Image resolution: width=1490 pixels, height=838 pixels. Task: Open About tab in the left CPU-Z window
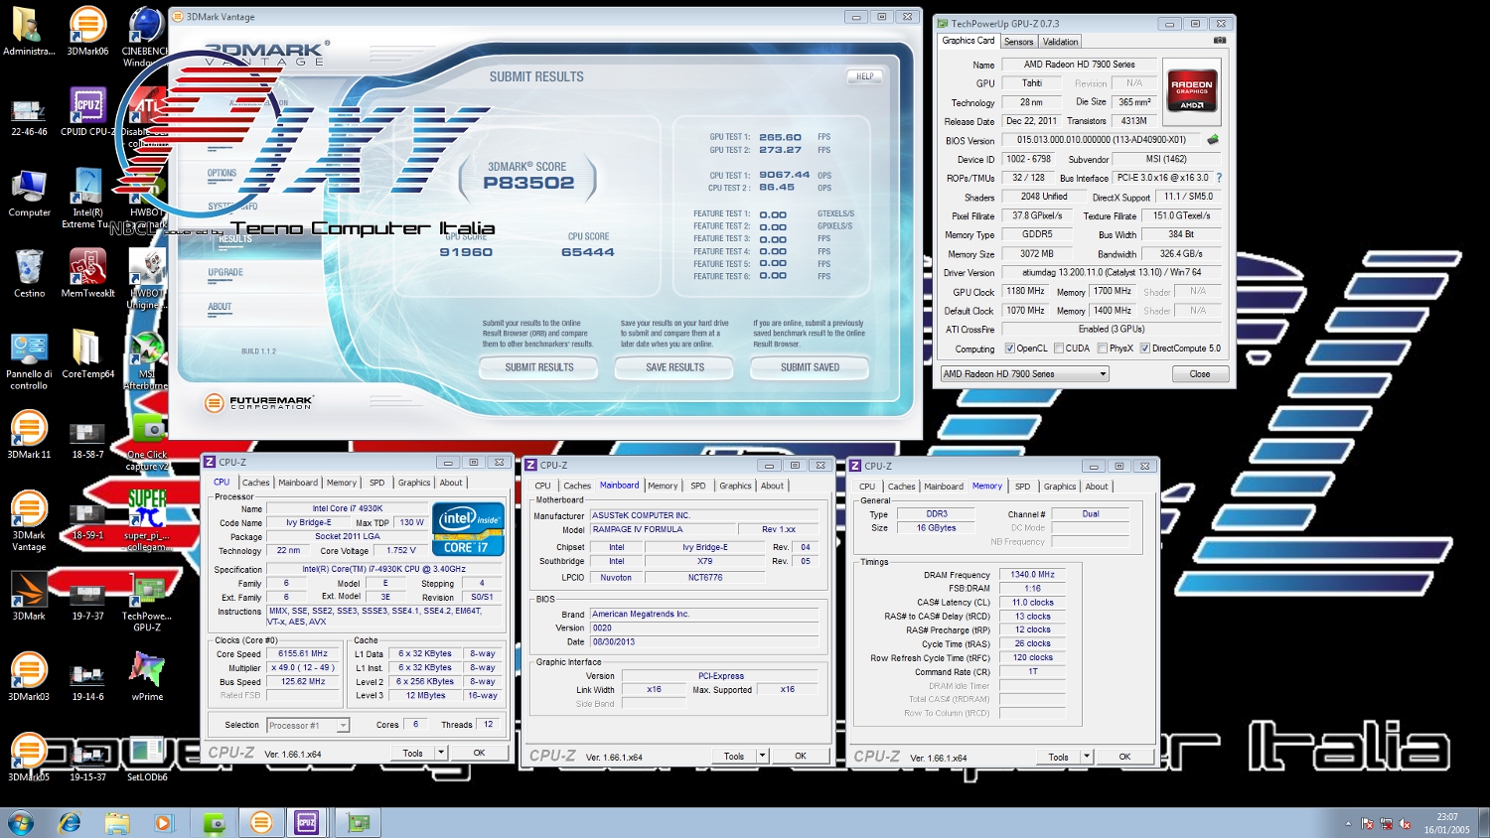[x=451, y=483]
